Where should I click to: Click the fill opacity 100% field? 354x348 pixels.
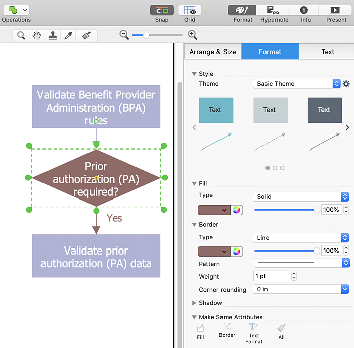[x=331, y=210]
